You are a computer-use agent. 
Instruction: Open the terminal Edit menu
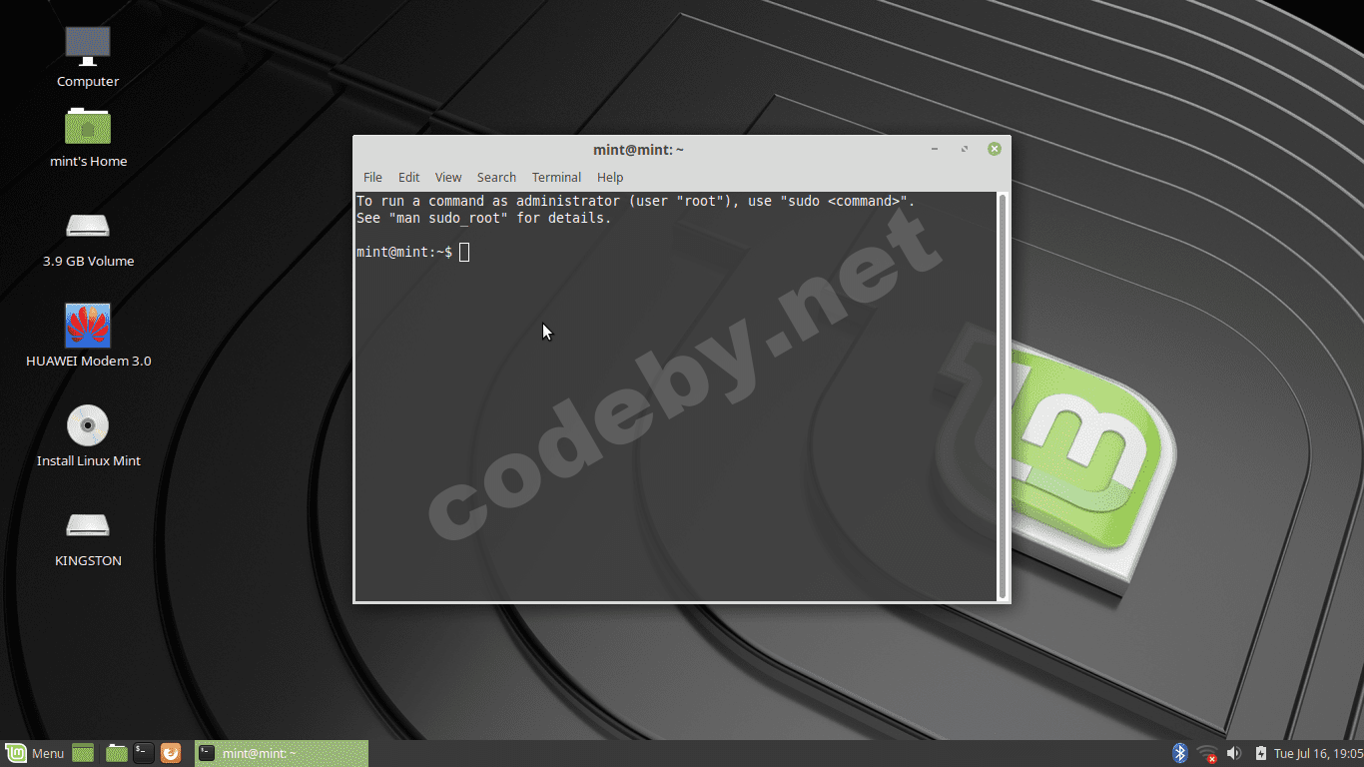(x=408, y=177)
